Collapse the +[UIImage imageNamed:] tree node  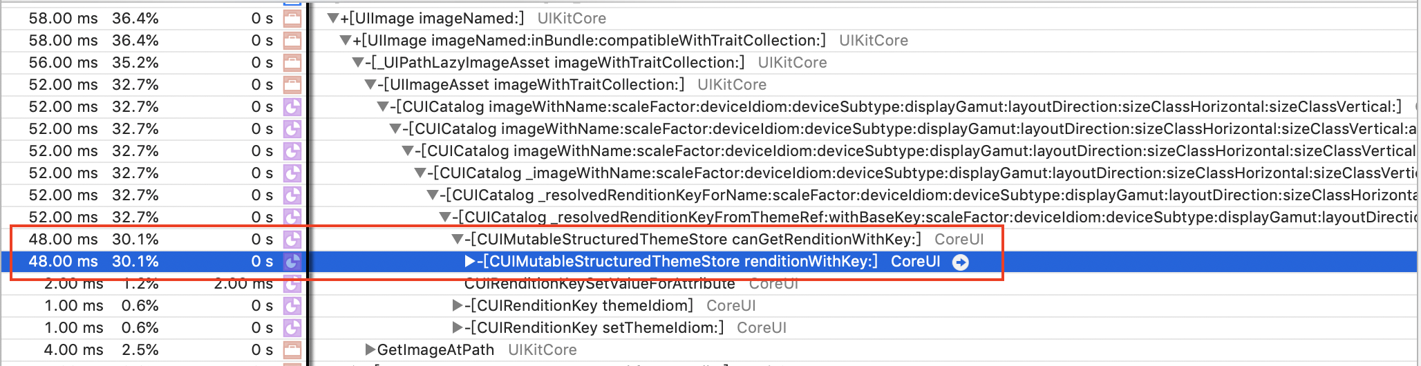point(333,19)
